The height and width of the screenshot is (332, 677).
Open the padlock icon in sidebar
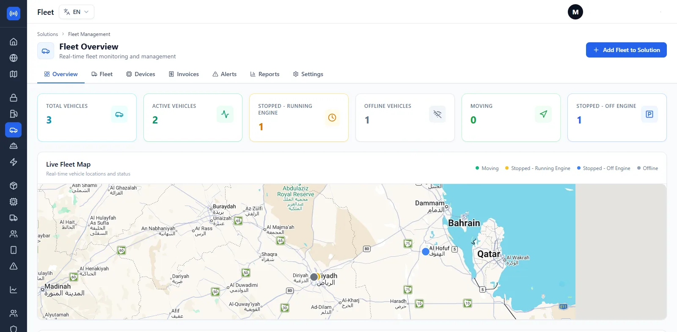click(14, 98)
